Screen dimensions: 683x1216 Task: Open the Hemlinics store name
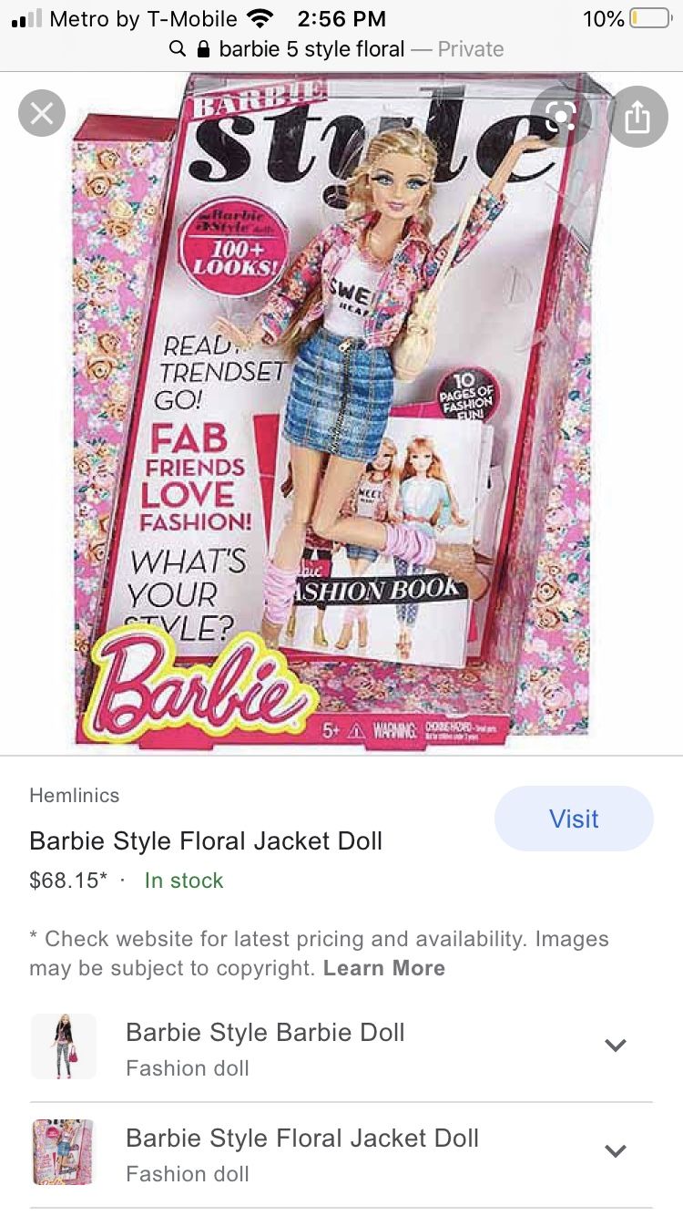point(75,795)
